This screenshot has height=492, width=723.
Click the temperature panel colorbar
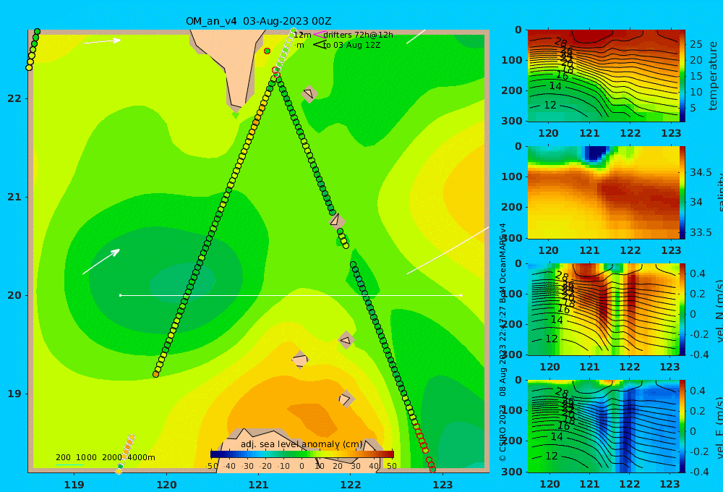pyautogui.click(x=682, y=76)
